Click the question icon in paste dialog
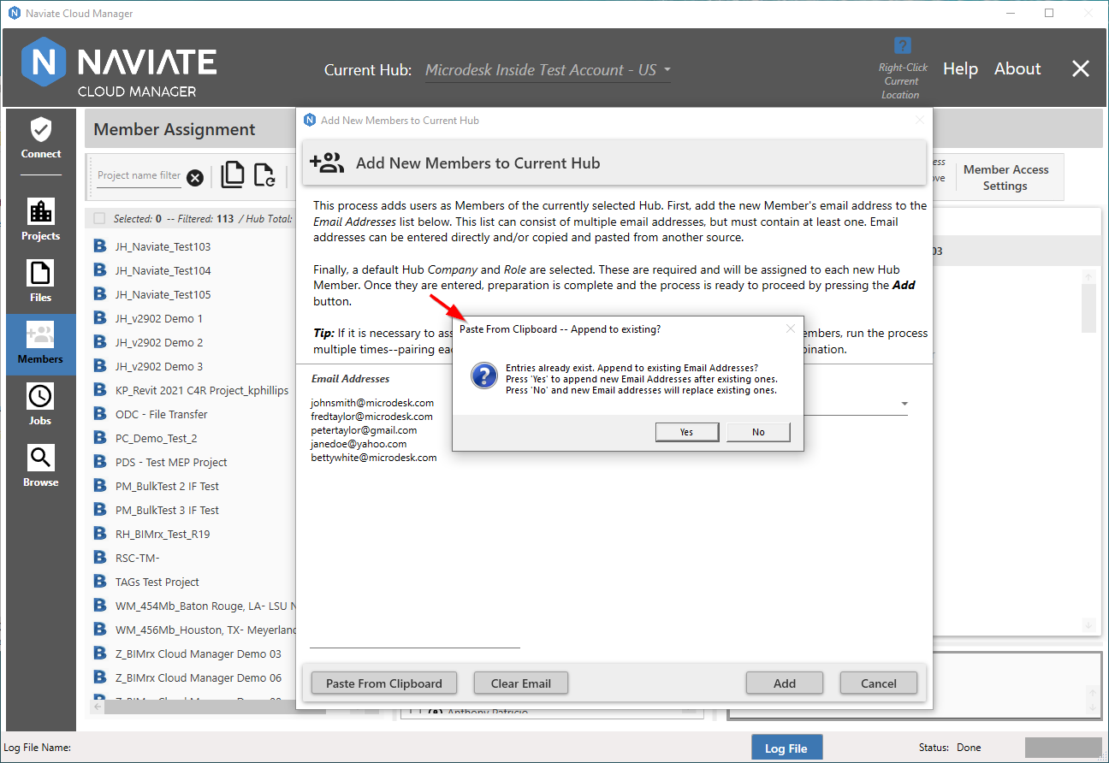1109x763 pixels. [x=483, y=375]
